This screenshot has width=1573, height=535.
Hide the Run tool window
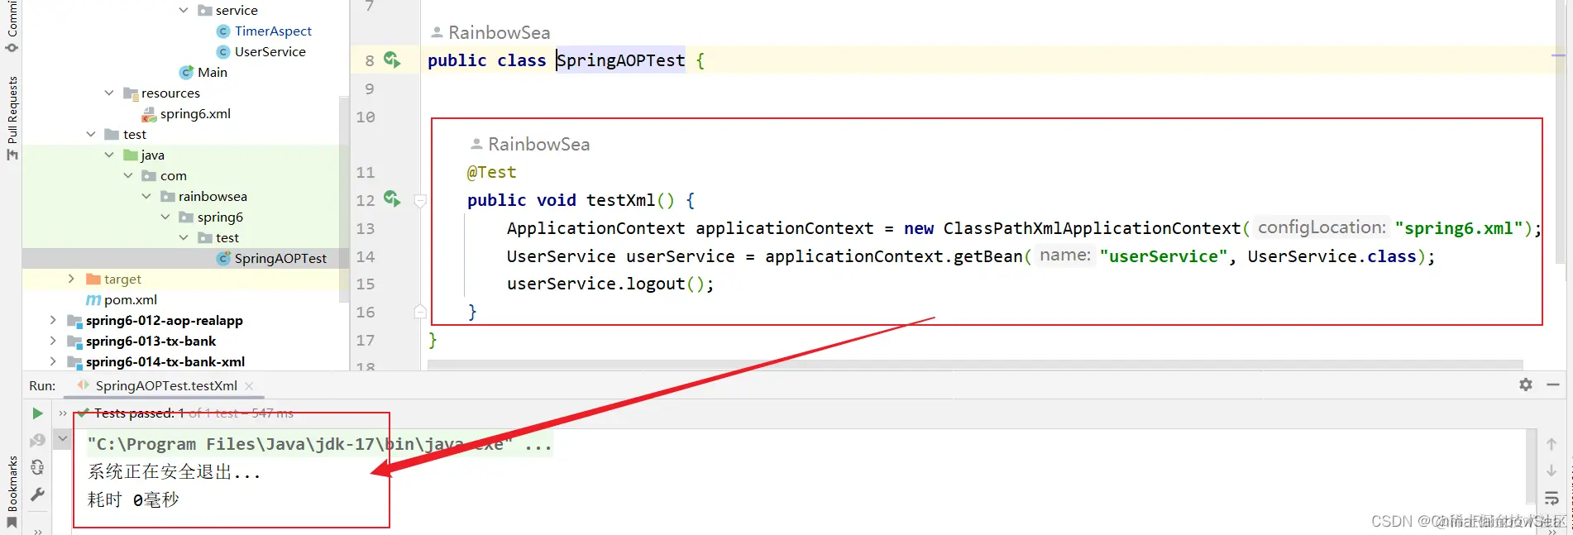click(1553, 385)
